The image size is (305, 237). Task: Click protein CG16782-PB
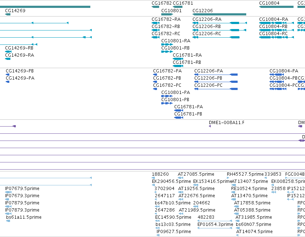[167, 78]
